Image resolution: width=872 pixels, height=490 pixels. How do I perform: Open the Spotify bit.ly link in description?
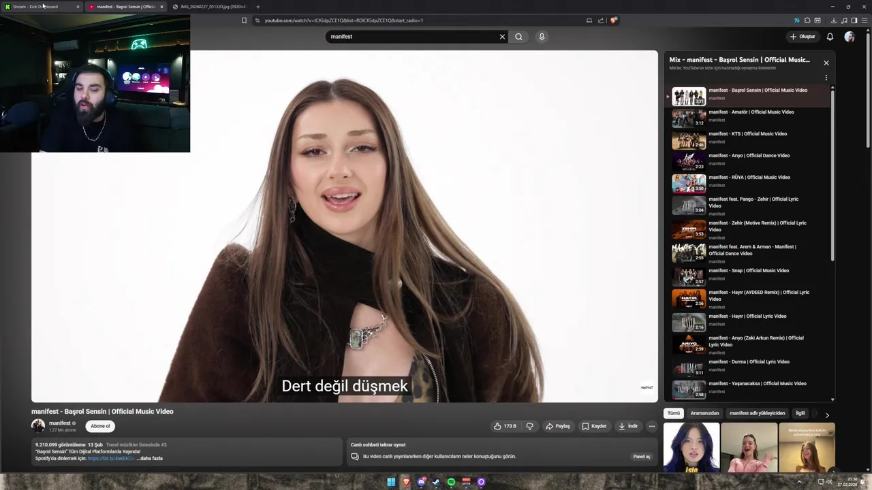click(111, 459)
